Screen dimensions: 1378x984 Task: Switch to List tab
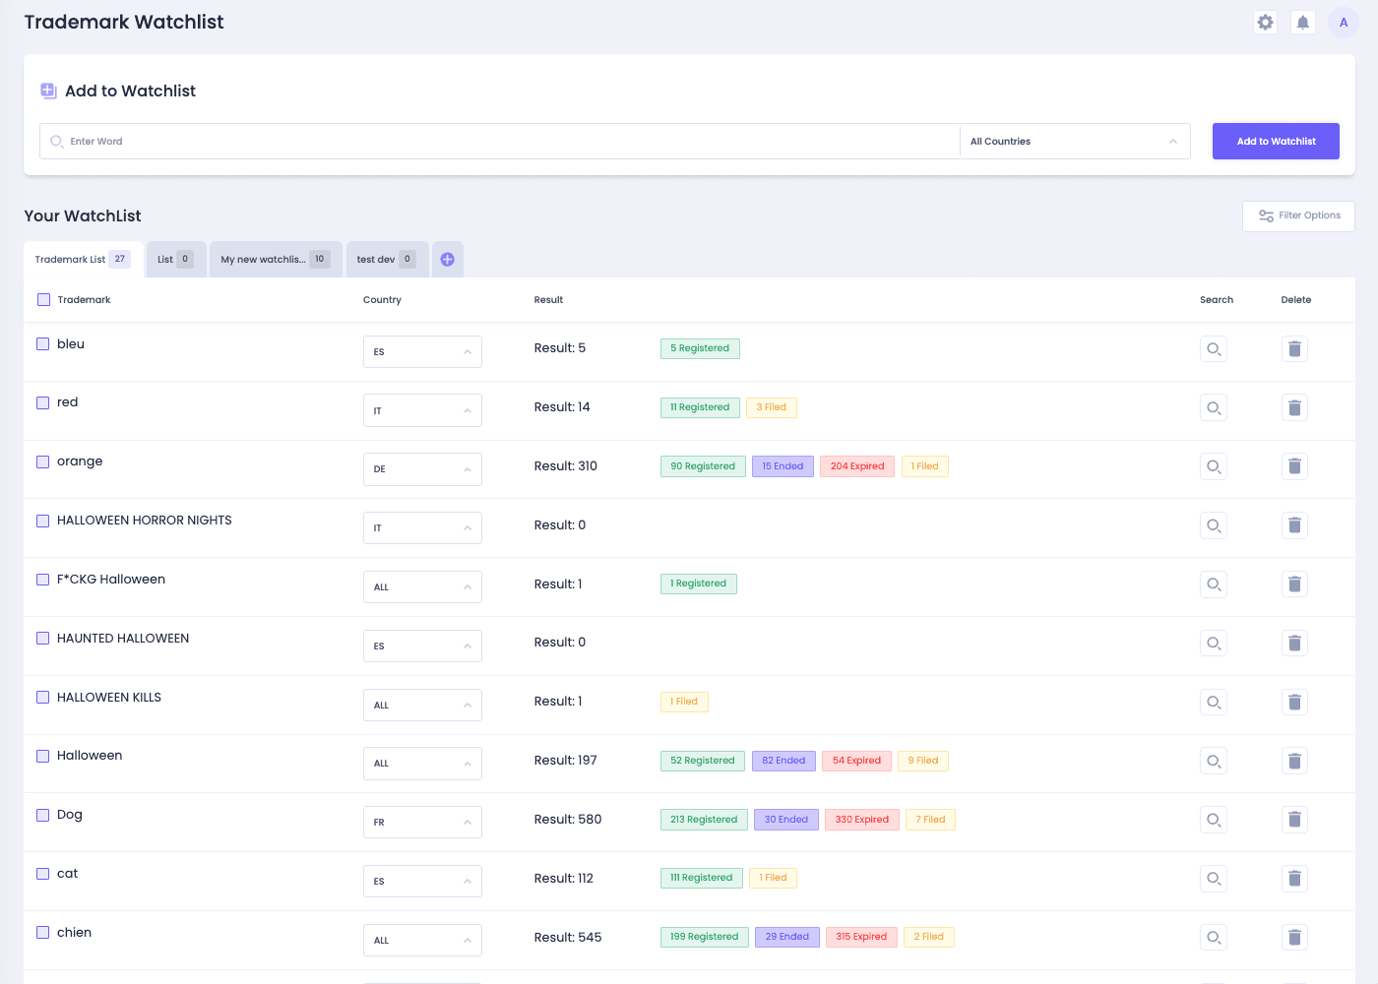tap(176, 260)
